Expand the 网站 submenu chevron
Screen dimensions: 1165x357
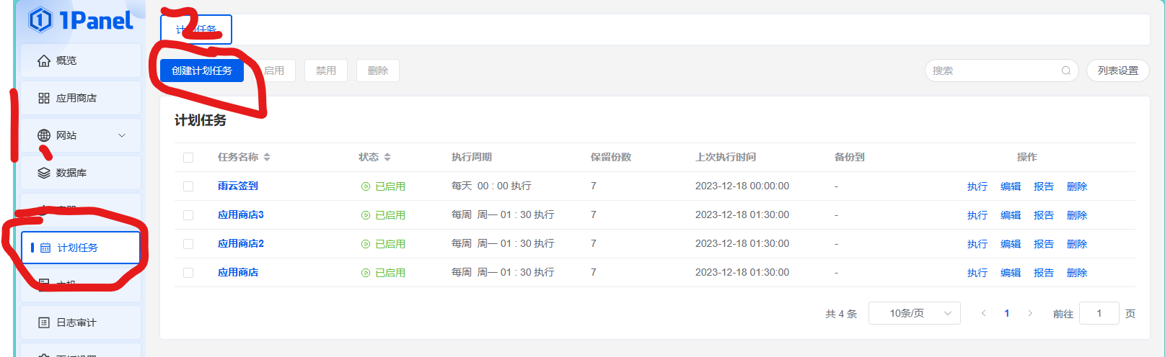pyautogui.click(x=122, y=135)
